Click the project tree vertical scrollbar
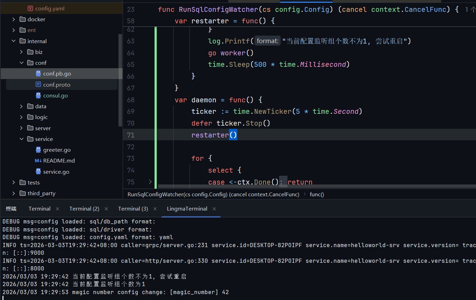This screenshot has width=476, height=300. click(x=121, y=80)
